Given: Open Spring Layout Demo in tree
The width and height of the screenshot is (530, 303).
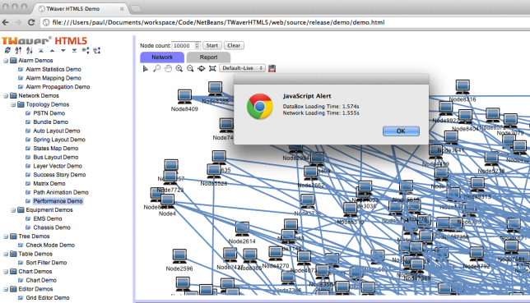Looking at the screenshot, I should click(x=59, y=140).
